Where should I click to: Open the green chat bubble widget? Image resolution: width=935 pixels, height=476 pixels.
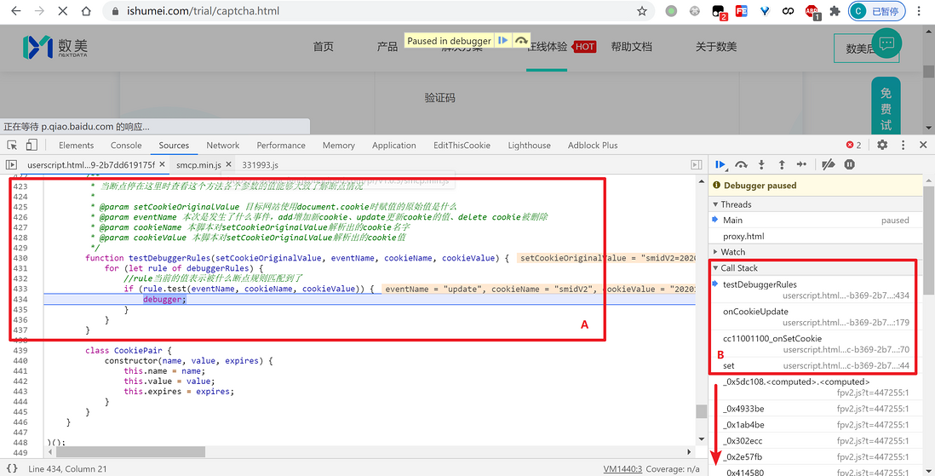point(886,43)
